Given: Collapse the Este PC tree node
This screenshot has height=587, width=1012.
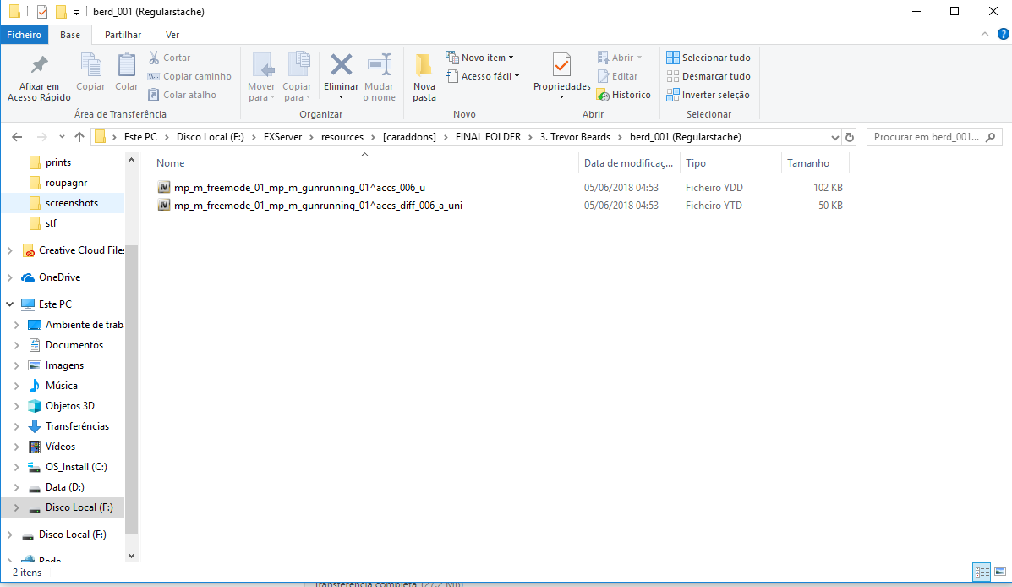Looking at the screenshot, I should point(9,304).
